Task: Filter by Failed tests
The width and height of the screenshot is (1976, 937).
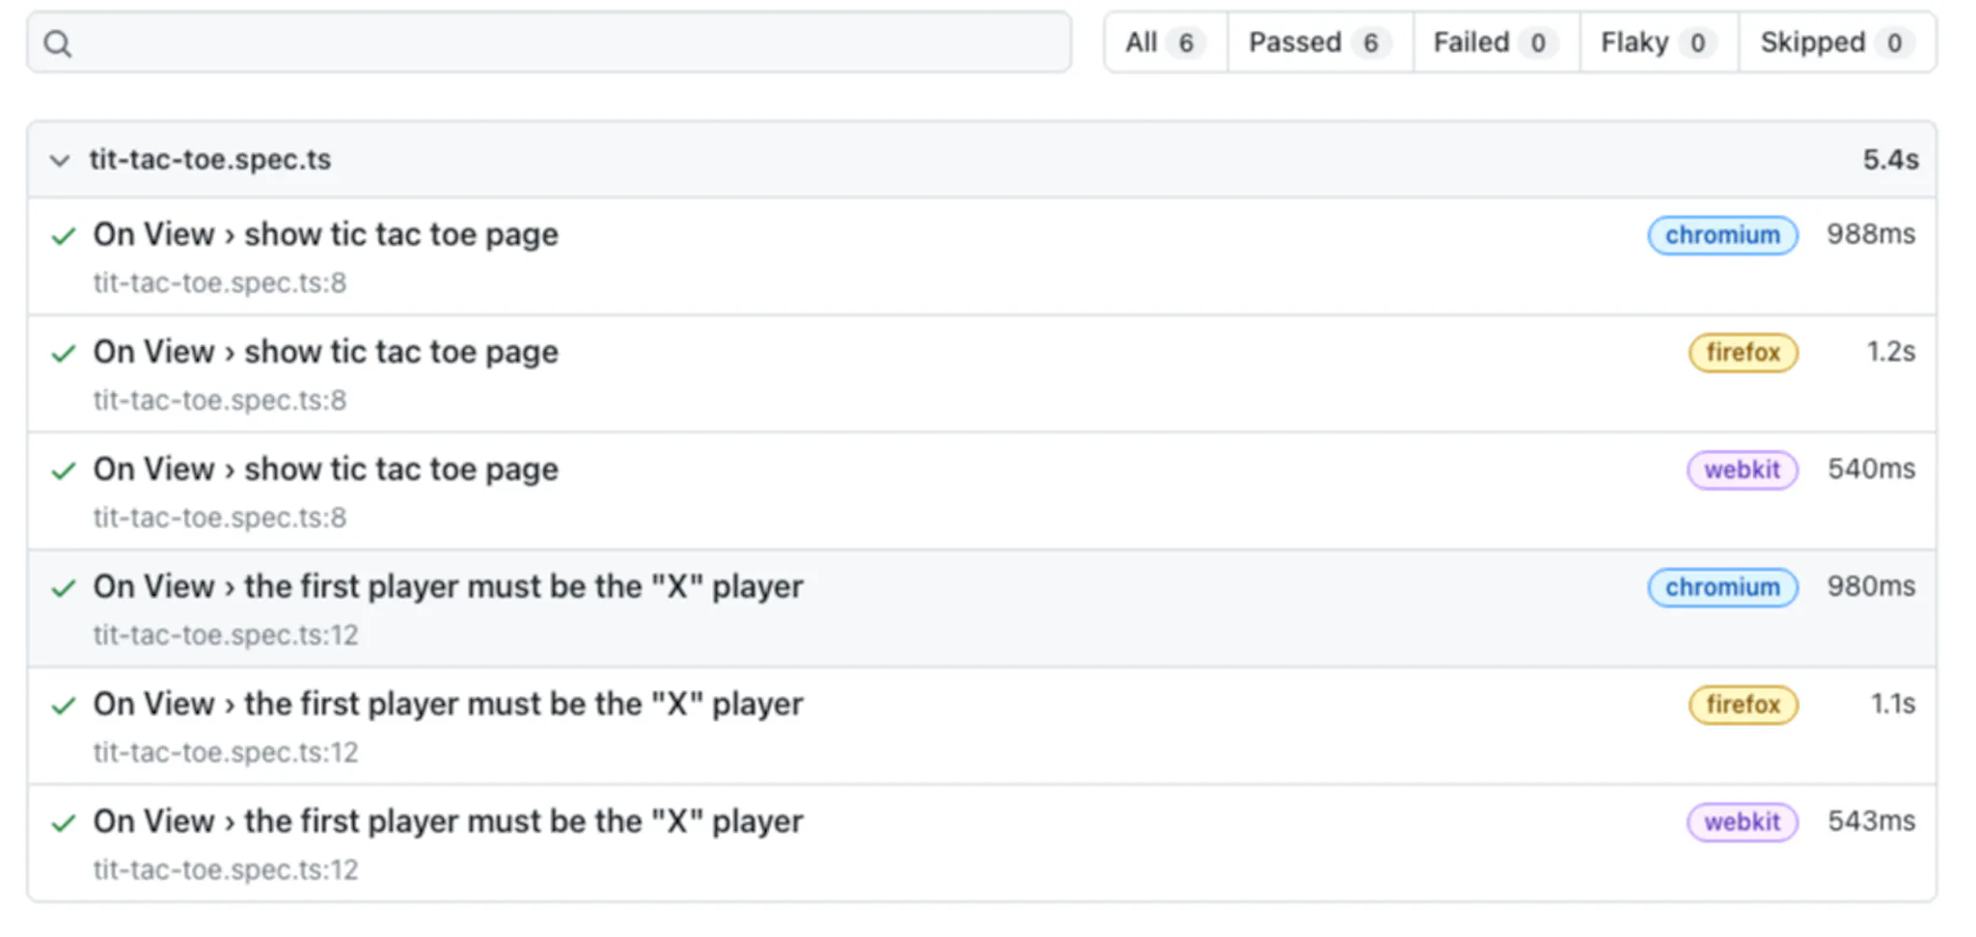Action: tap(1496, 42)
